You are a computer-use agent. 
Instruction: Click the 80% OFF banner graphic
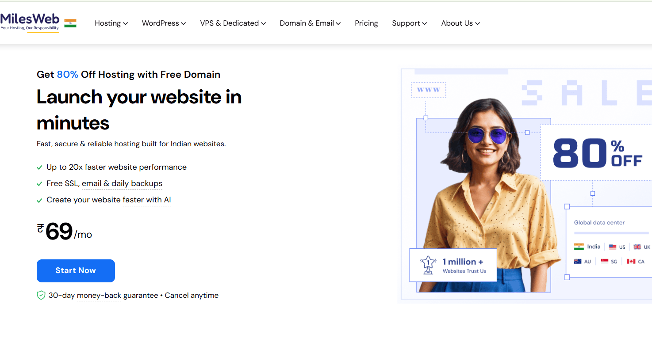click(x=597, y=153)
